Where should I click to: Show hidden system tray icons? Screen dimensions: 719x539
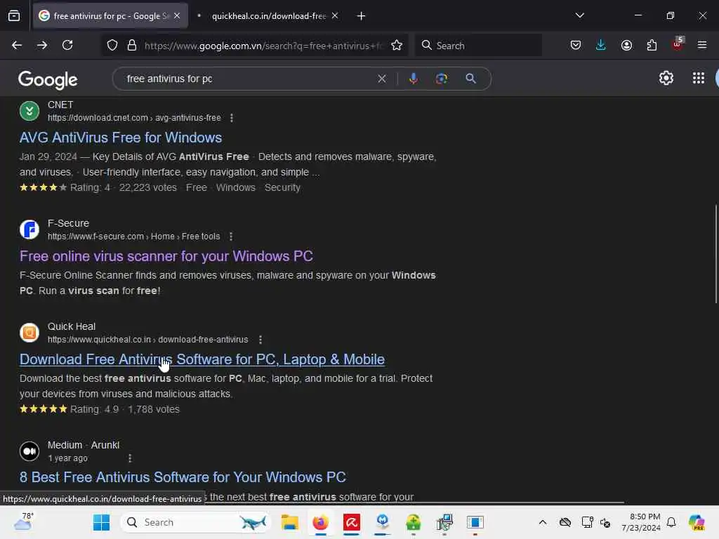543,522
